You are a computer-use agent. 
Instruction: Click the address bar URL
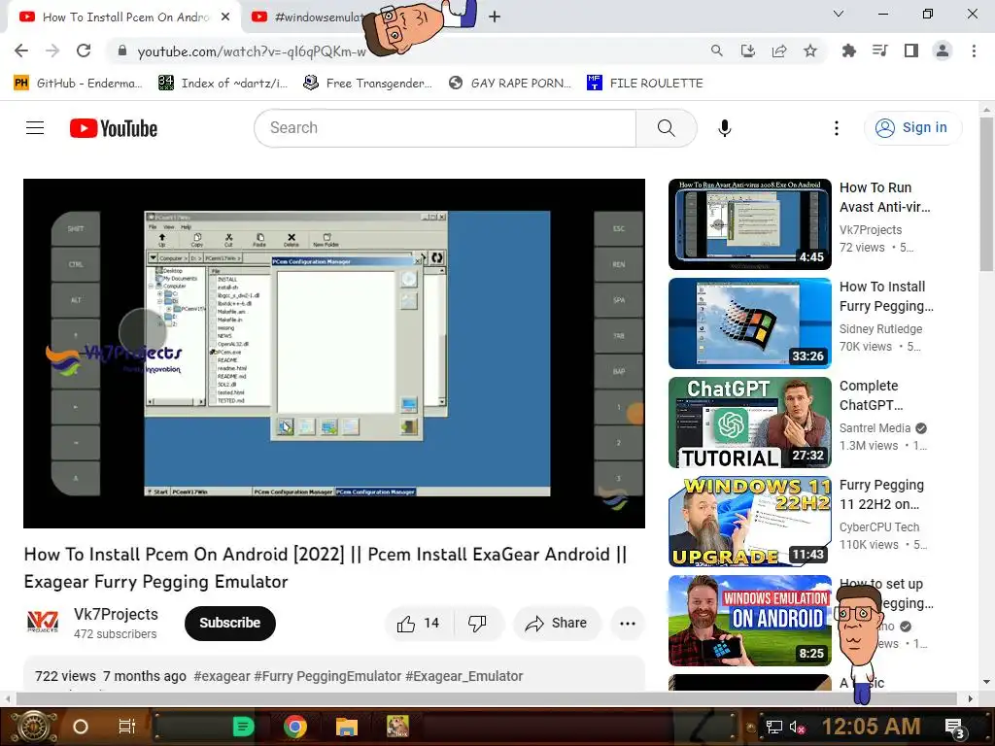[x=252, y=51]
